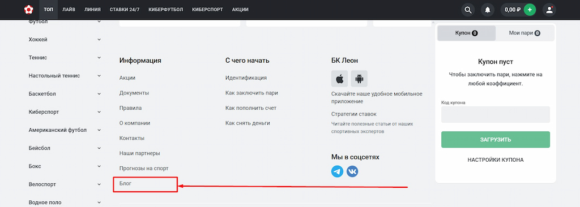Open the Идентификация link

tap(246, 78)
